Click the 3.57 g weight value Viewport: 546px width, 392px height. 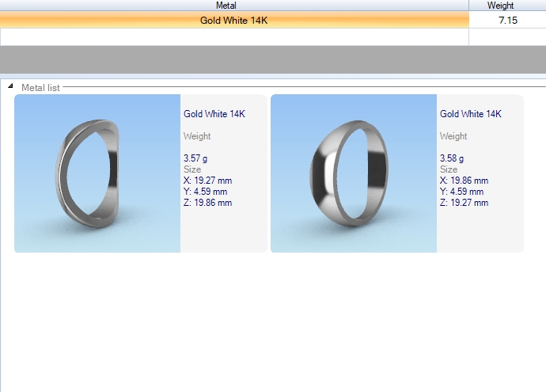pyautogui.click(x=195, y=158)
